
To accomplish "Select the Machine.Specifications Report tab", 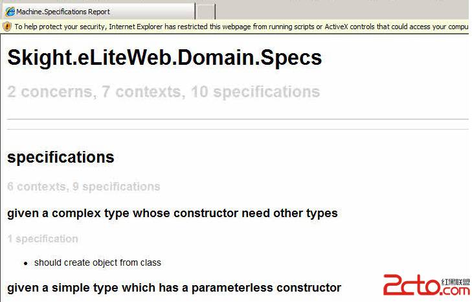I will (x=98, y=12).
